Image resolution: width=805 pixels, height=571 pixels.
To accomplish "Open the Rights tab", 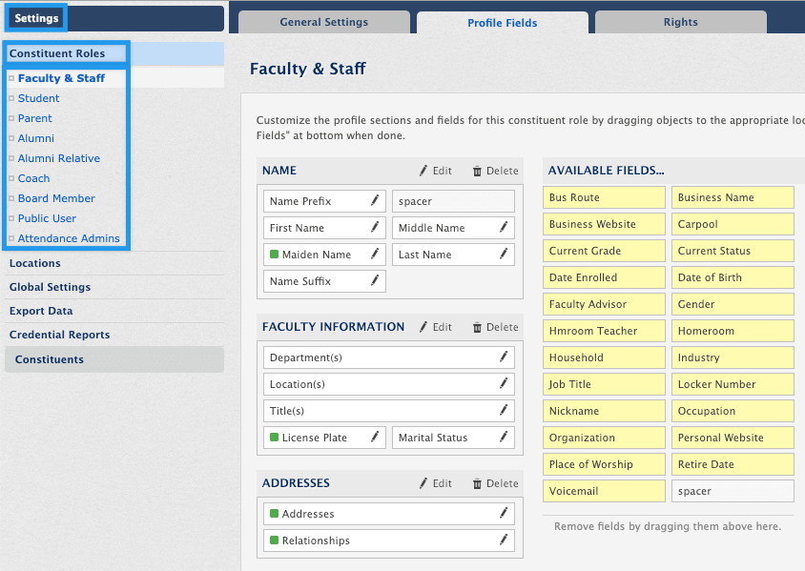I will (x=681, y=22).
